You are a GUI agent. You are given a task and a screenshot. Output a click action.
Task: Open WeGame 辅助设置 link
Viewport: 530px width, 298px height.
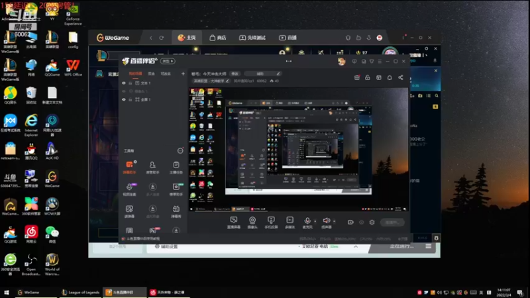click(x=166, y=246)
